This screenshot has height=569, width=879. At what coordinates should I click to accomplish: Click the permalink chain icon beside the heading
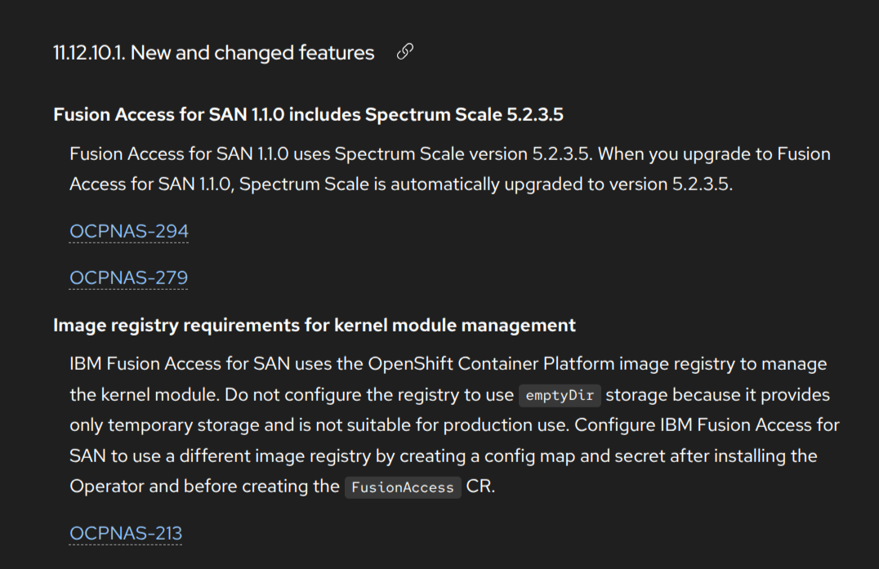[404, 53]
